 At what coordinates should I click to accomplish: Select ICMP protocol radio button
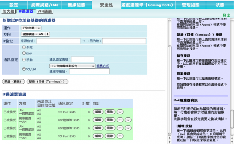click(24, 53)
